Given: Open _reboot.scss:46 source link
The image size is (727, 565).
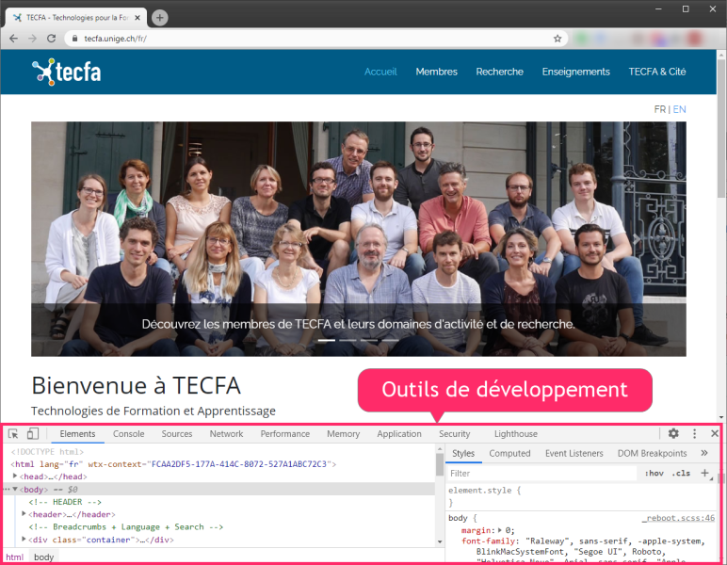Looking at the screenshot, I should (x=678, y=518).
